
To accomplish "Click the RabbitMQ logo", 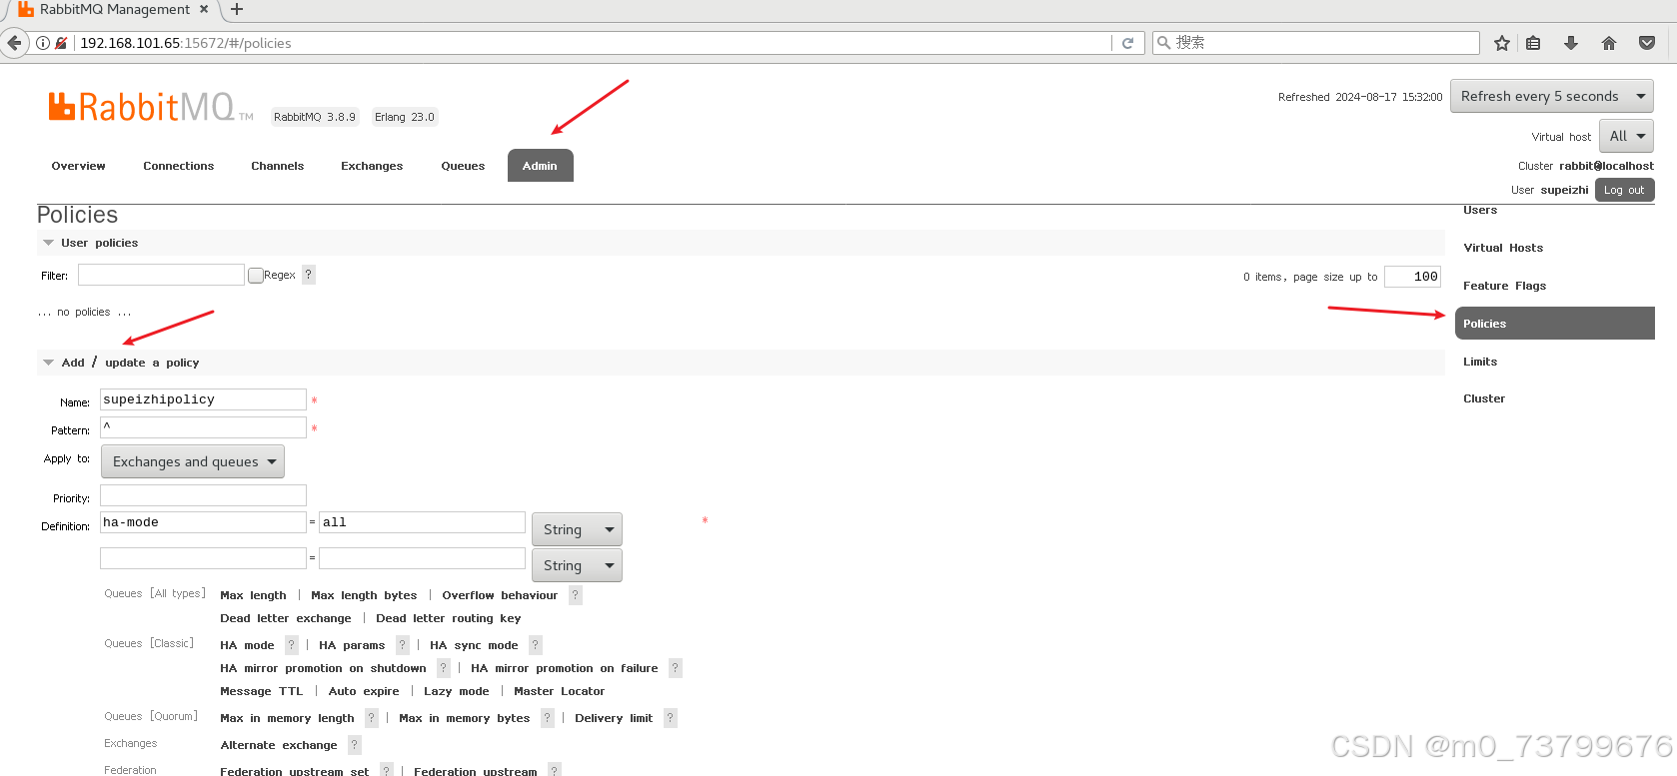I will [150, 107].
